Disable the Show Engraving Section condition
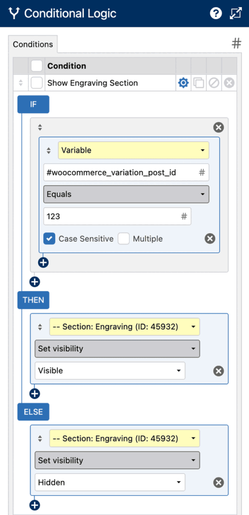249x515 pixels. tap(214, 83)
